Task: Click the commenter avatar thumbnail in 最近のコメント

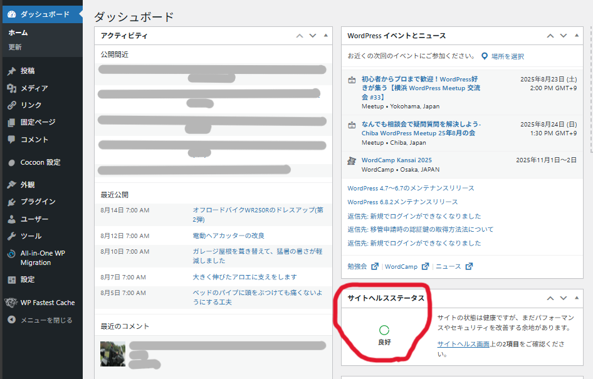Action: click(113, 354)
